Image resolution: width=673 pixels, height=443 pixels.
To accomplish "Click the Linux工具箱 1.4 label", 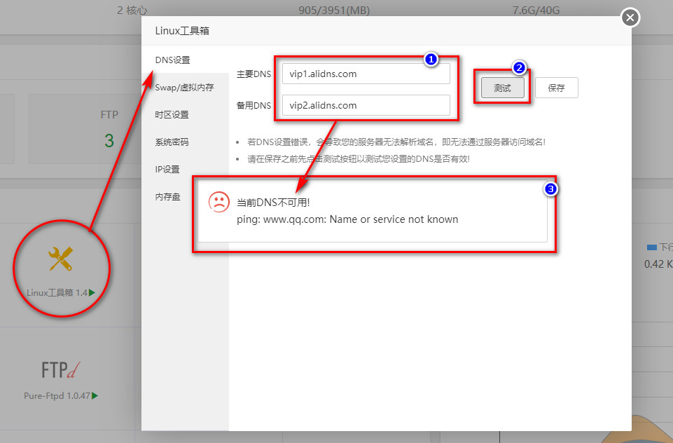I will tap(57, 293).
